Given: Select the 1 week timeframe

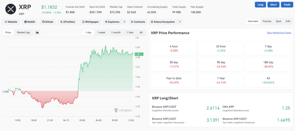Looking at the screenshot, I should click(x=101, y=33).
